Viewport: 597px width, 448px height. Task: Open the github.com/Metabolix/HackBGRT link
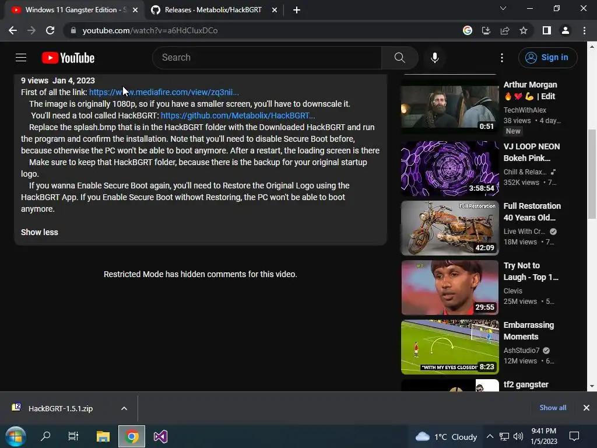[x=238, y=116]
